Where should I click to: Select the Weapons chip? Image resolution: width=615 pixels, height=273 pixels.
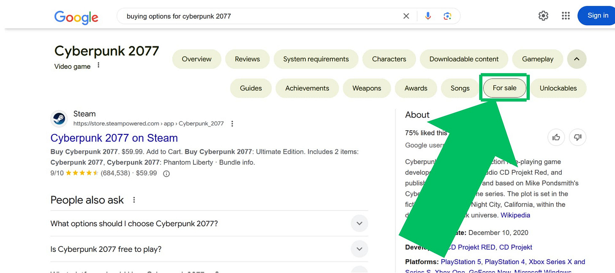click(367, 88)
